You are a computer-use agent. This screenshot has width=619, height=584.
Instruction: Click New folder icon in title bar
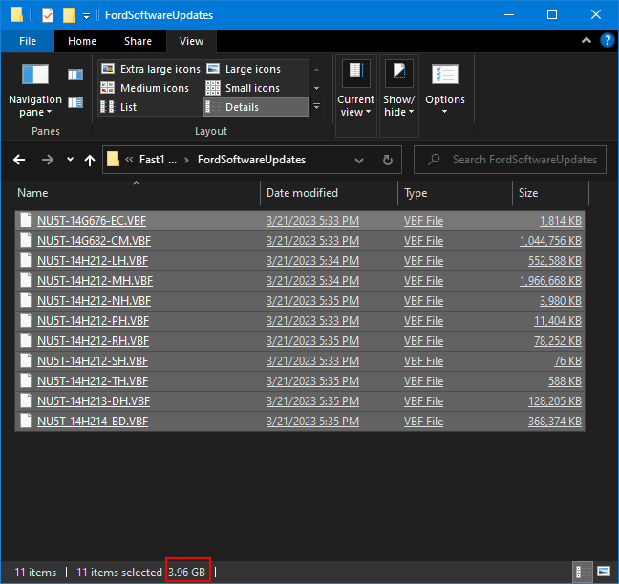click(69, 15)
